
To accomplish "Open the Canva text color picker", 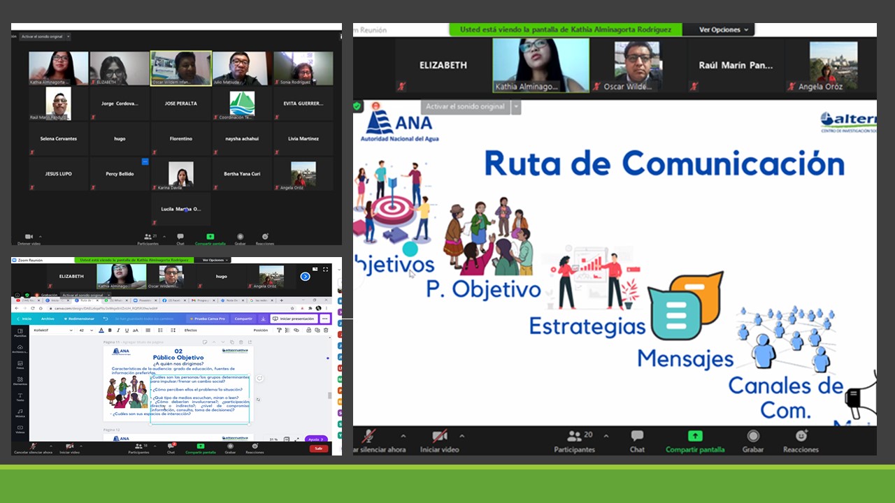I will point(101,330).
